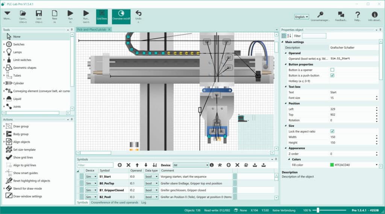This screenshot has height=214, width=385.
Task: Open Stencil for draw-mode
Action: 27,189
